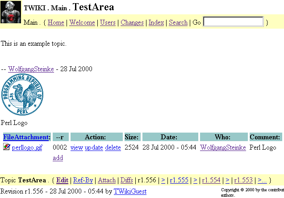This screenshot has width=284, height=198.
Task: Open the Index link
Action: [x=156, y=22]
